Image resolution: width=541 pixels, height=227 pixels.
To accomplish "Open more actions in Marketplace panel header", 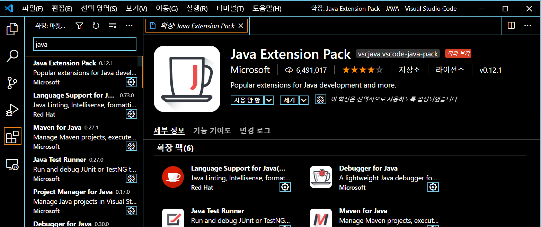I will click(129, 26).
